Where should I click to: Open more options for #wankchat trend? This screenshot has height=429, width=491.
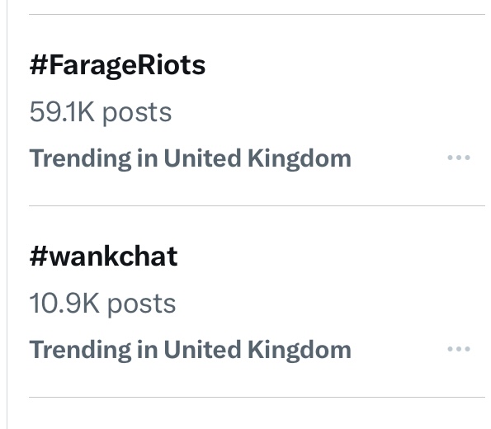coord(459,349)
